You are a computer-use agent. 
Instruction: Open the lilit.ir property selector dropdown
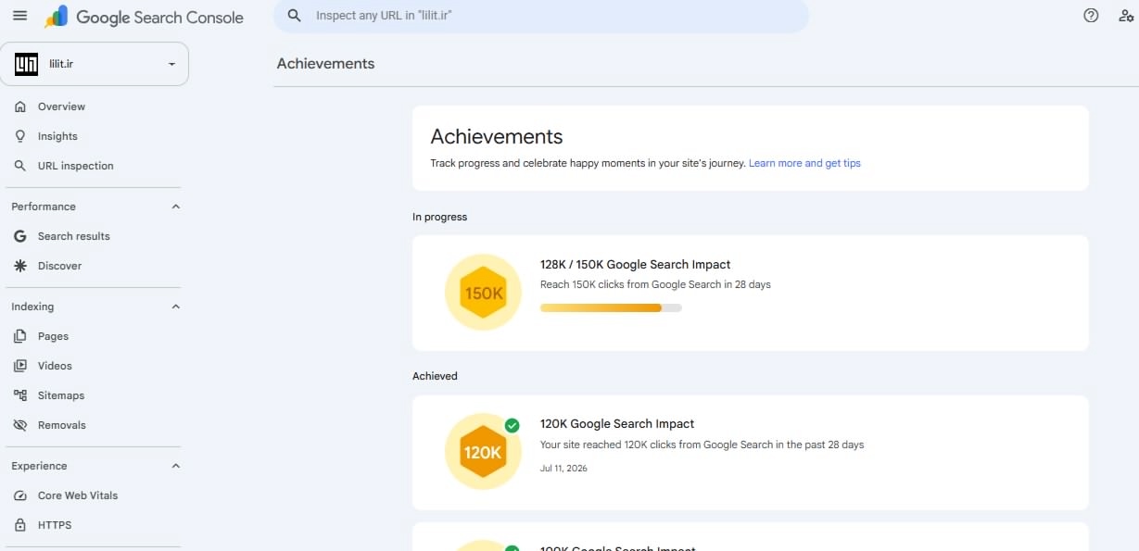95,64
